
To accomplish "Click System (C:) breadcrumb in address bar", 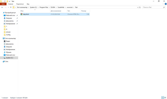I will coord(33,8).
